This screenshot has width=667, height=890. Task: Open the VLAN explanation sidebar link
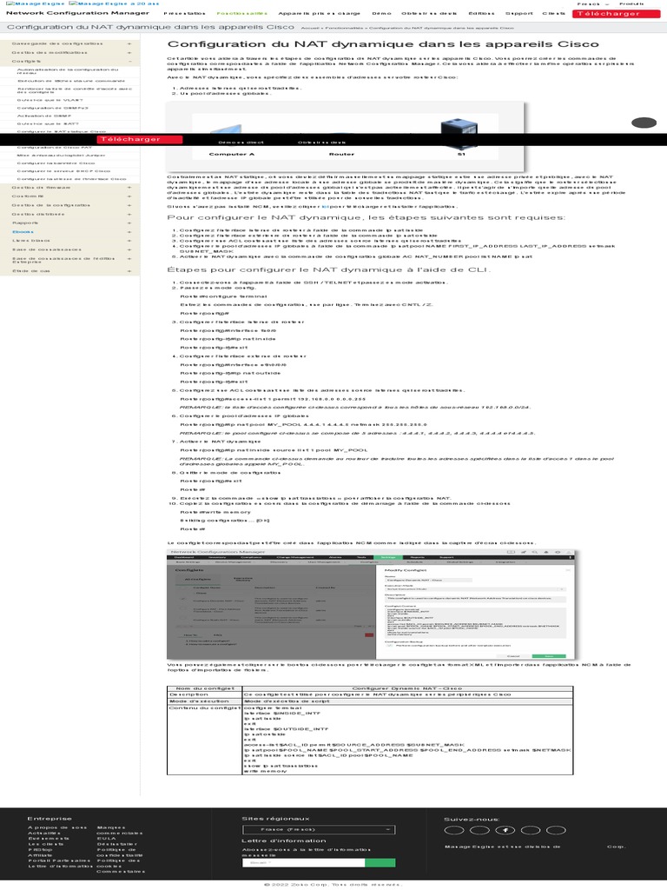50,100
